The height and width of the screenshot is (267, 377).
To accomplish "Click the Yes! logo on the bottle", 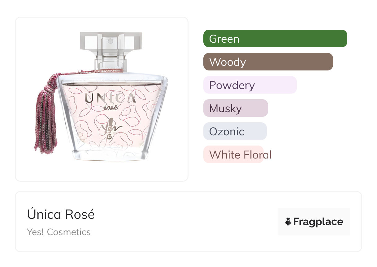I will [x=111, y=126].
